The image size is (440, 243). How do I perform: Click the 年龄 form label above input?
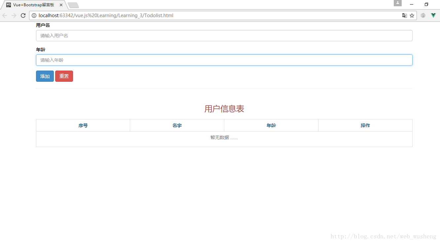pos(41,49)
